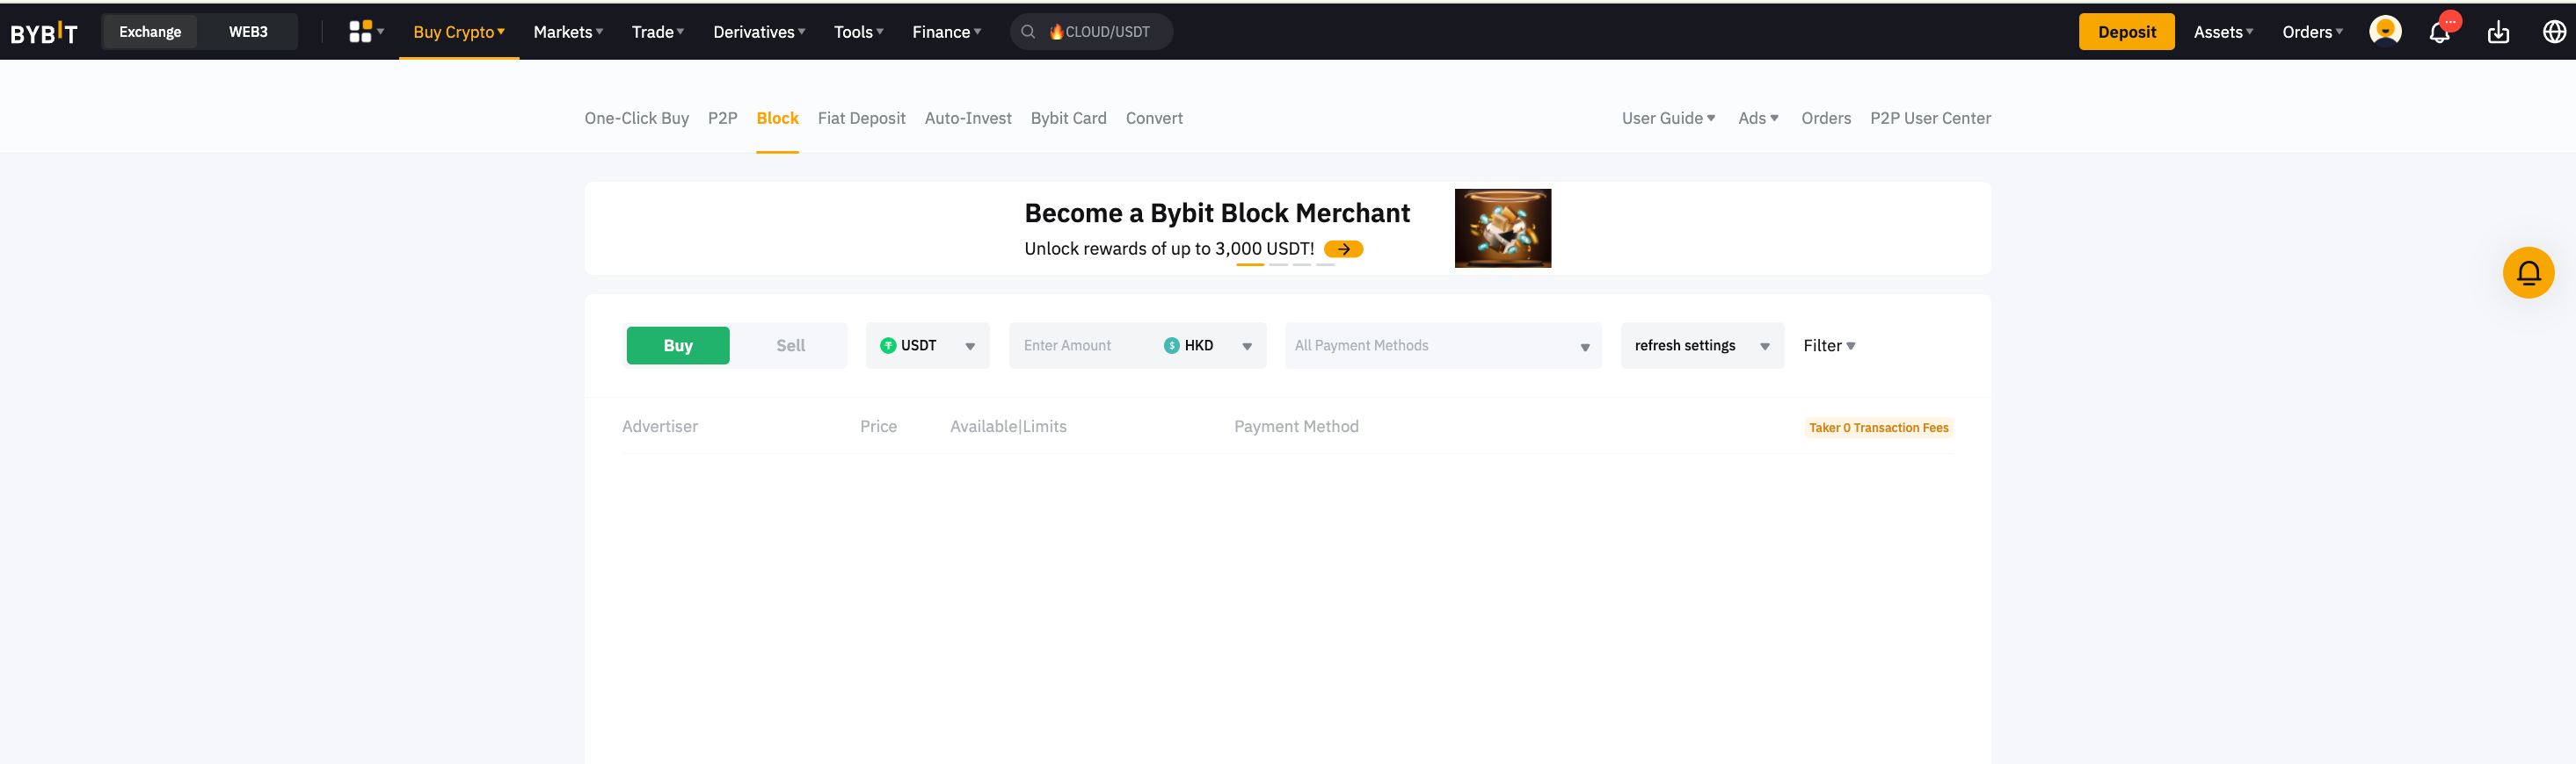2576x764 pixels.
Task: Click the search magnifier icon
Action: (1028, 32)
